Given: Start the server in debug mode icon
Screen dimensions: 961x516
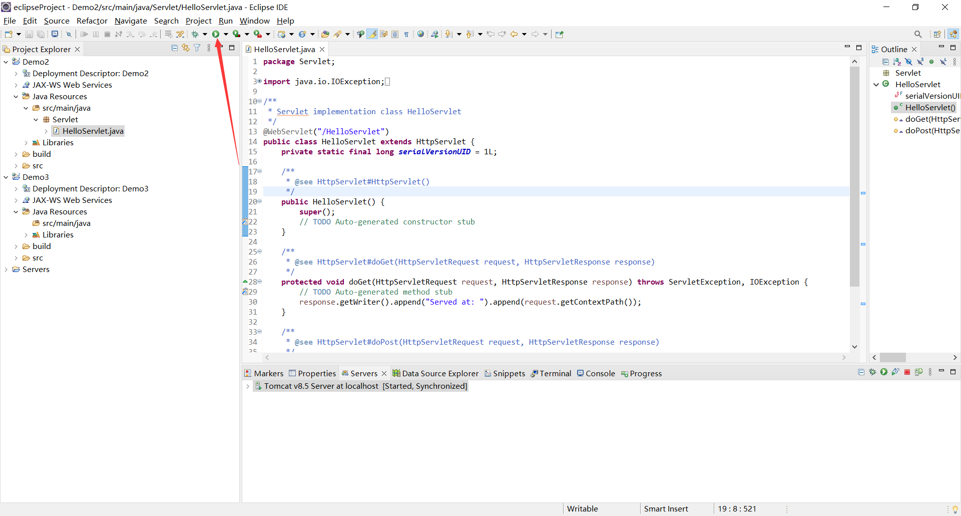Looking at the screenshot, I should click(x=872, y=372).
